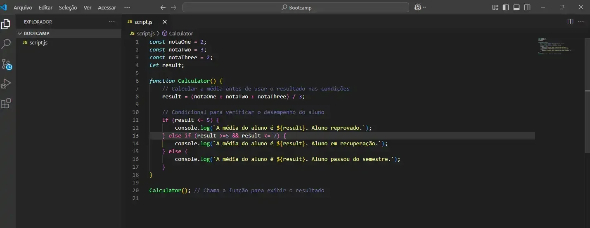The height and width of the screenshot is (228, 590).
Task: Click the 'Calculator();' call on line 20
Action: coord(170,190)
